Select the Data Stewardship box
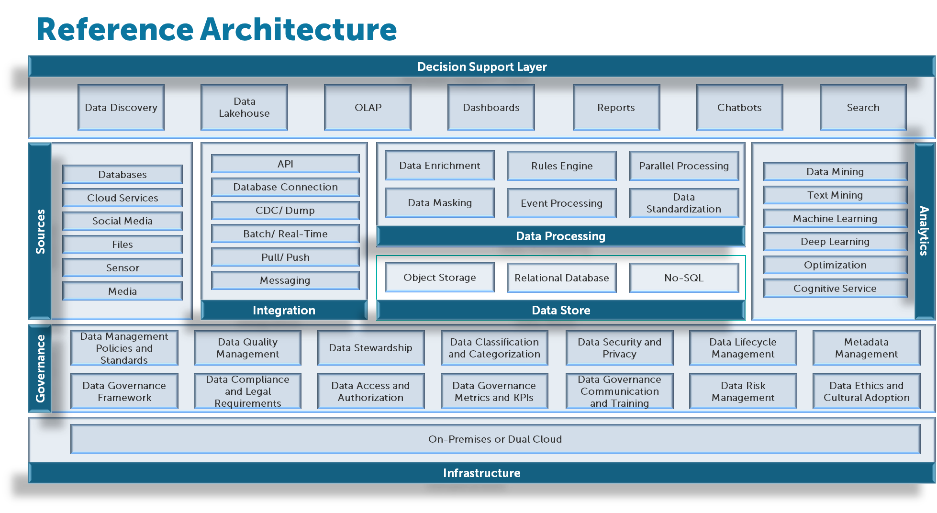Image resolution: width=937 pixels, height=513 pixels. [x=371, y=348]
